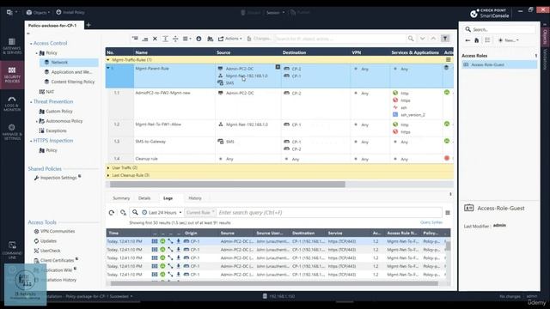Collapse the HTTPS Inspection tree node
Image resolution: width=550 pixels, height=309 pixels.
click(x=31, y=141)
